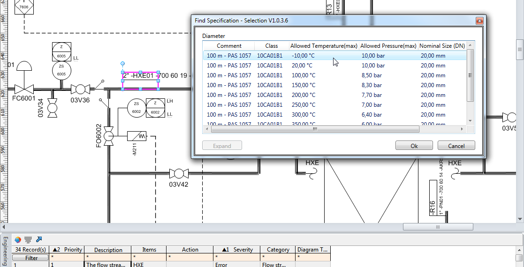Sort records by Severity column header
Image resolution: width=524 pixels, height=267 pixels.
click(x=237, y=250)
